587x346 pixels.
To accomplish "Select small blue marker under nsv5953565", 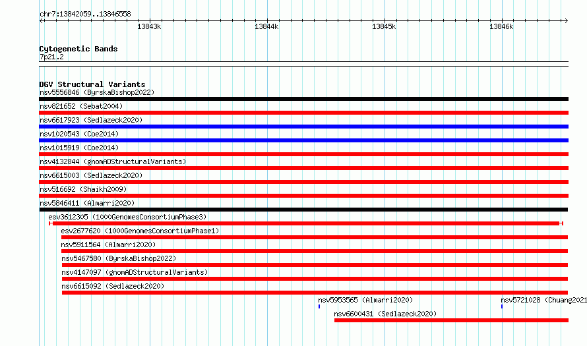I will pyautogui.click(x=319, y=306).
